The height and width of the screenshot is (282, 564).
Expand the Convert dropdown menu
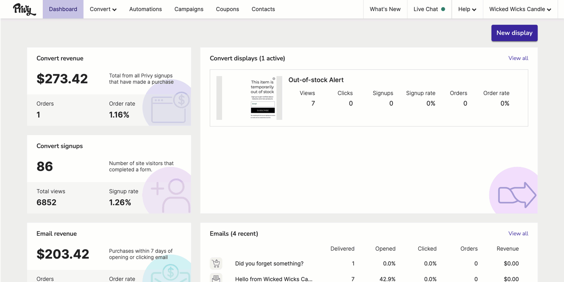(x=103, y=9)
